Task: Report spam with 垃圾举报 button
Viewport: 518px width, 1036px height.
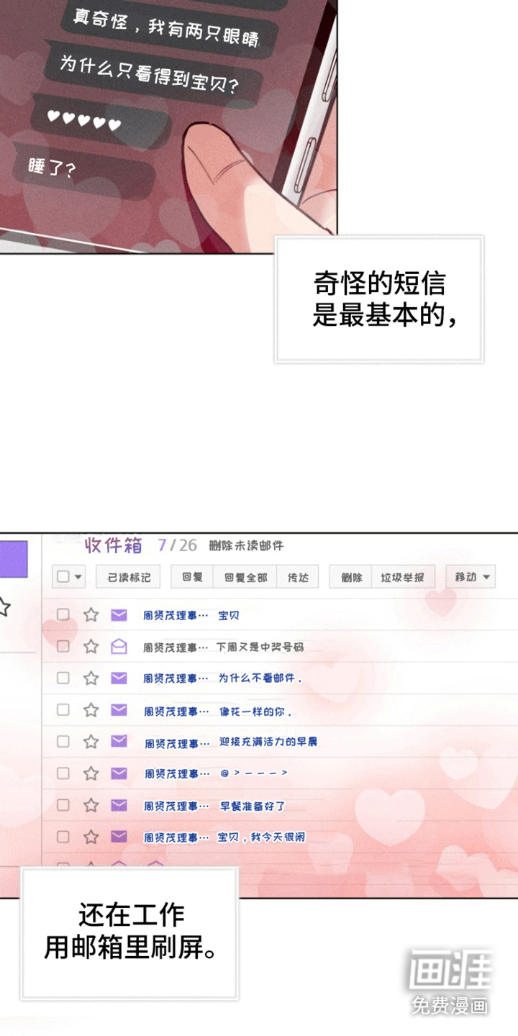Action: (x=402, y=577)
